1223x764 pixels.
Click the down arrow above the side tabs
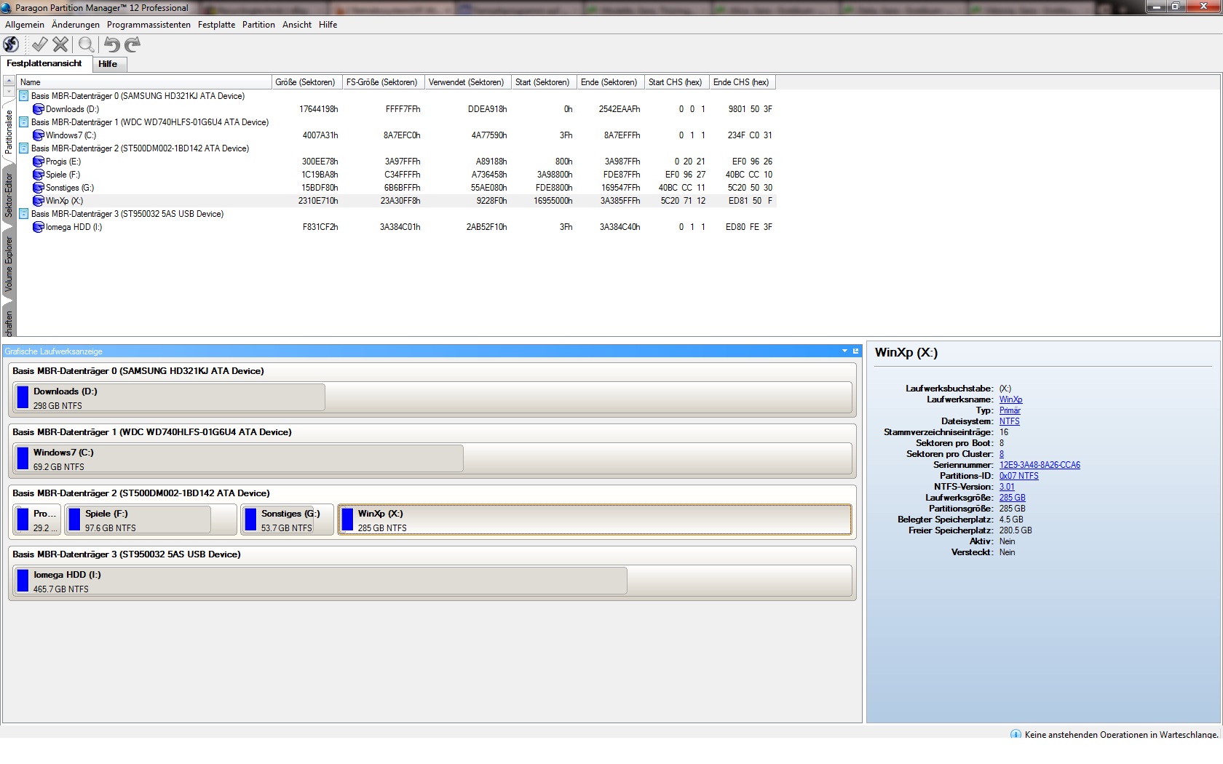click(x=9, y=92)
